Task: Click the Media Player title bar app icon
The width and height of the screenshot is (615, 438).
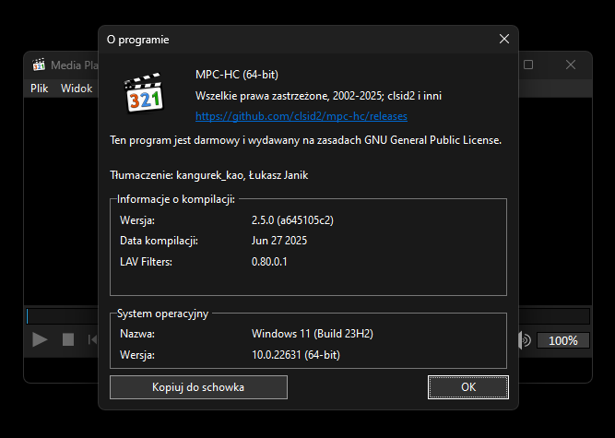Action: (39, 65)
